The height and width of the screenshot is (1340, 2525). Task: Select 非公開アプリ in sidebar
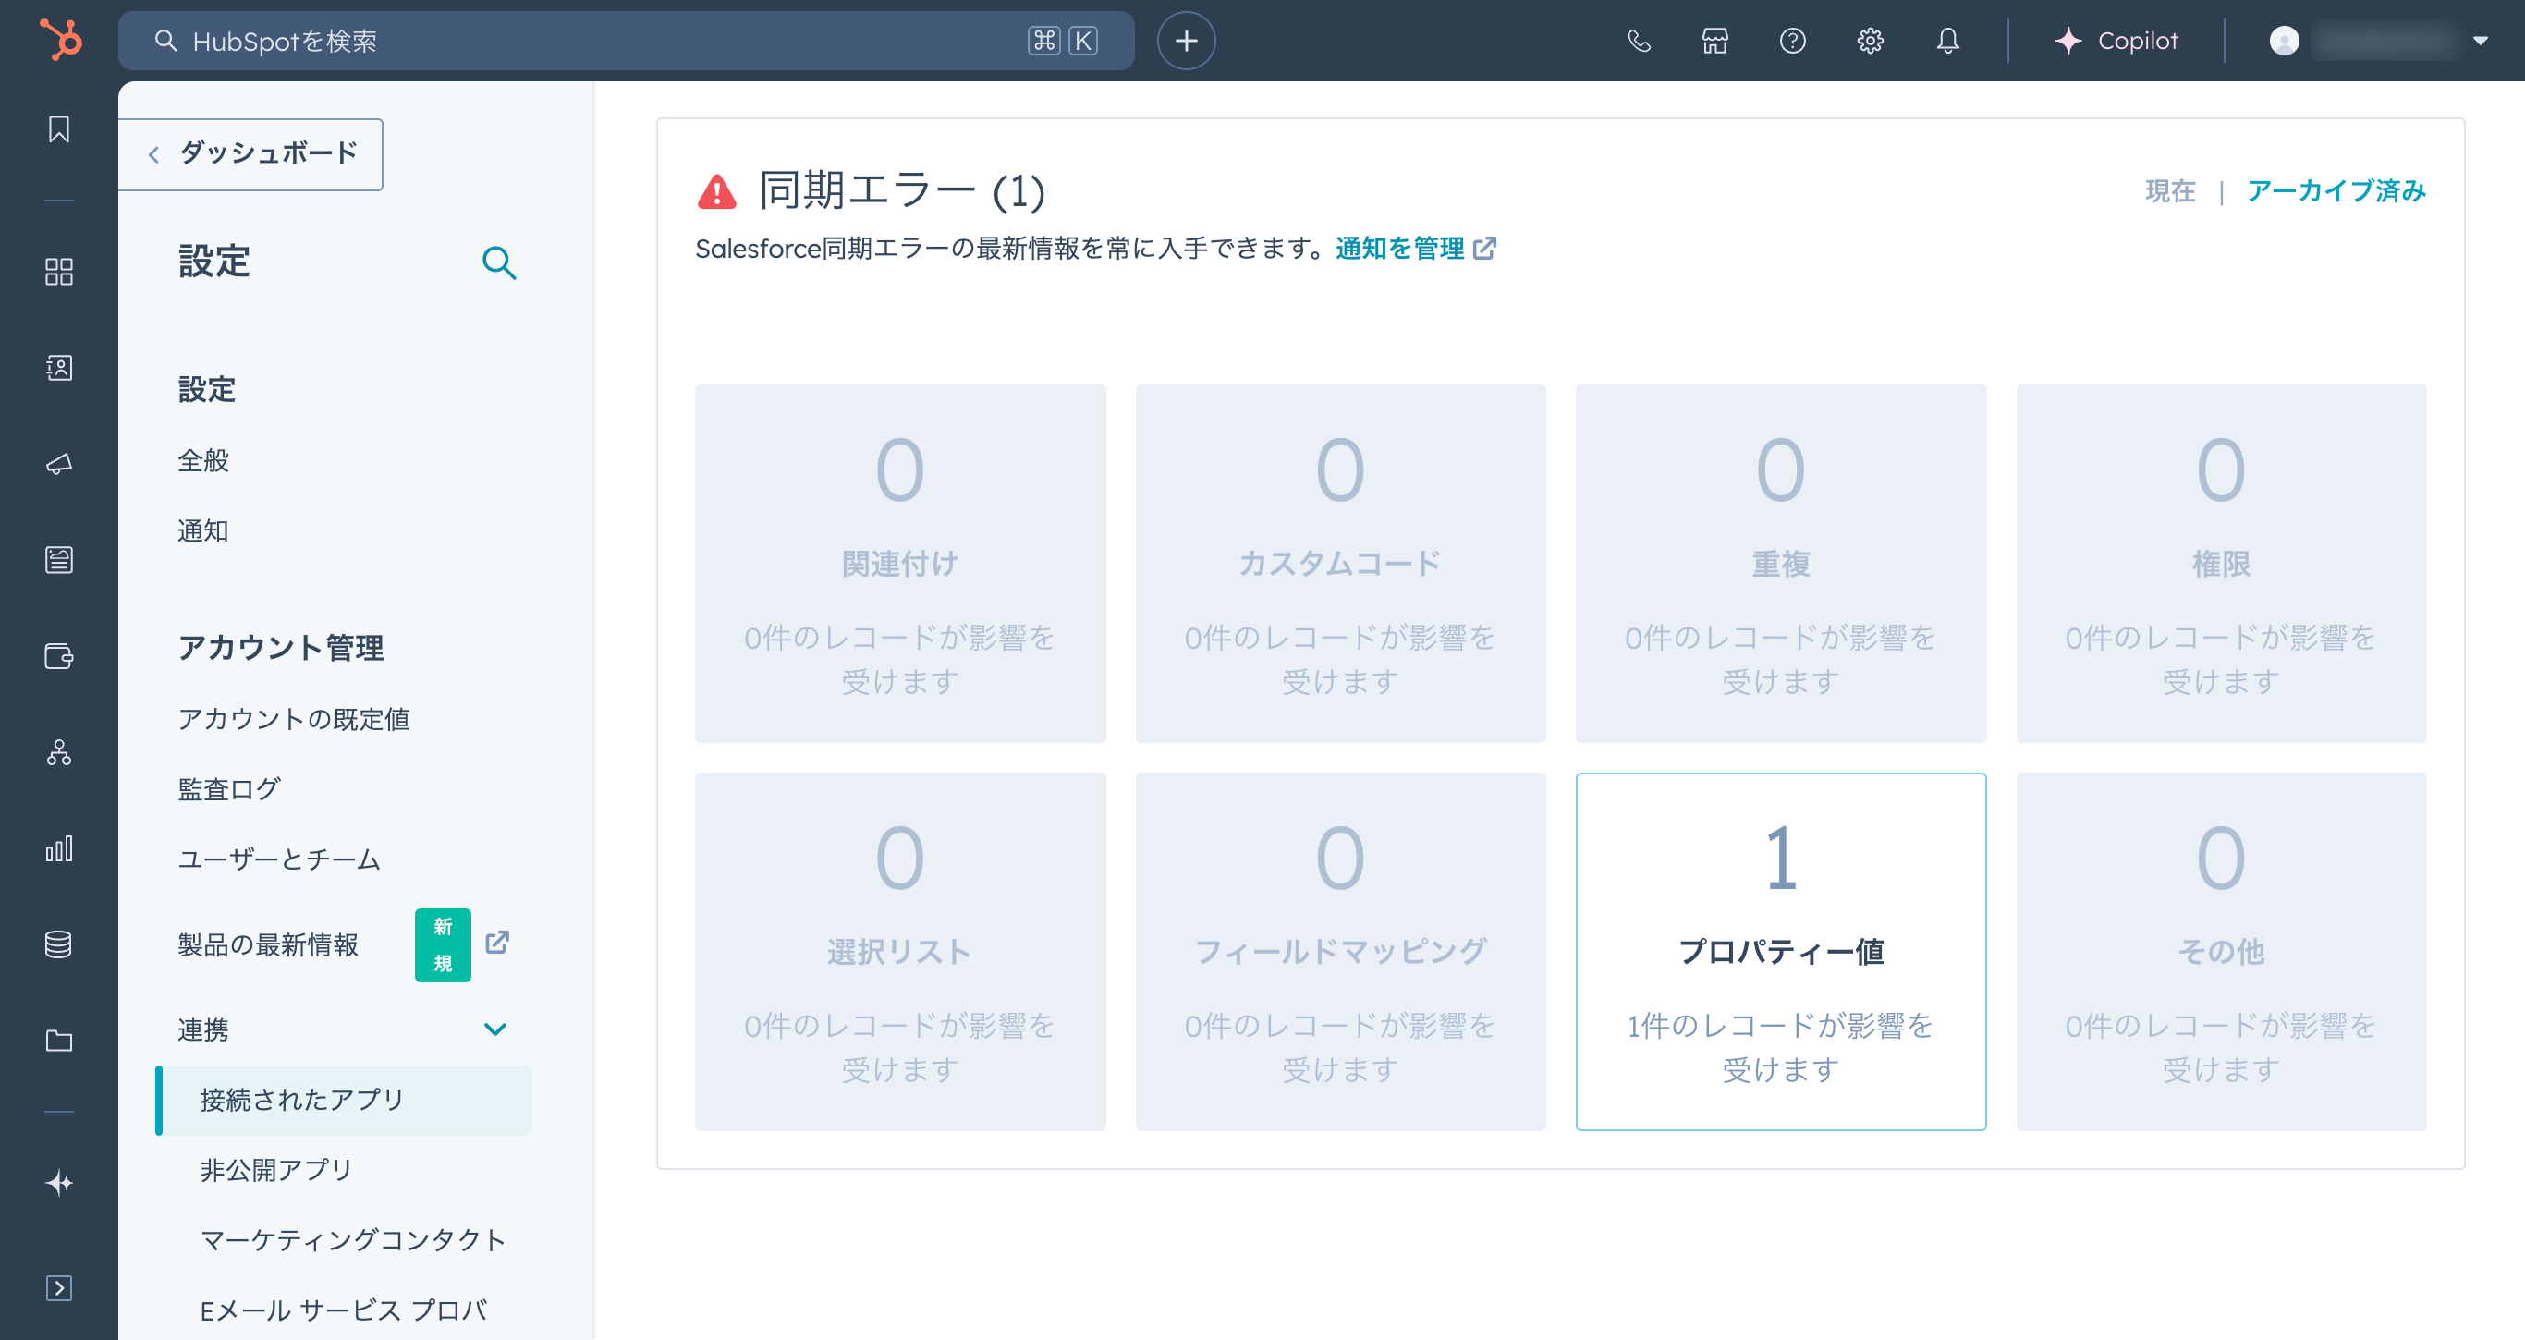point(276,1170)
